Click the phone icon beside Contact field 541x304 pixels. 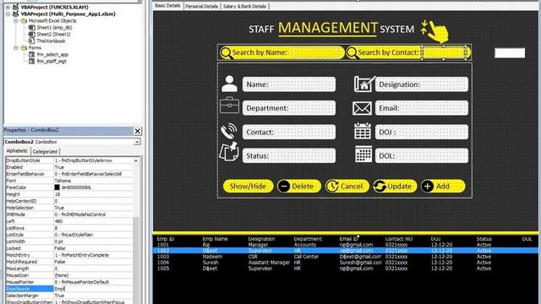(229, 131)
